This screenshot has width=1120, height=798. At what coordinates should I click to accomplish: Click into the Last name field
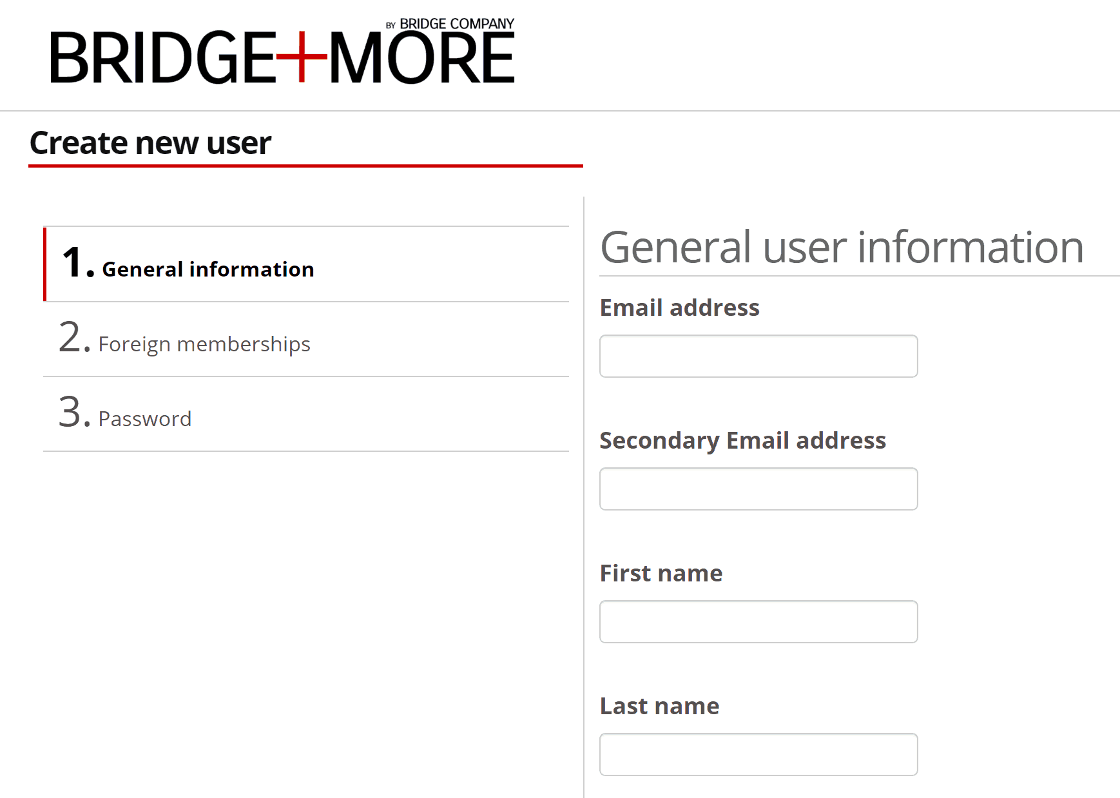(758, 754)
